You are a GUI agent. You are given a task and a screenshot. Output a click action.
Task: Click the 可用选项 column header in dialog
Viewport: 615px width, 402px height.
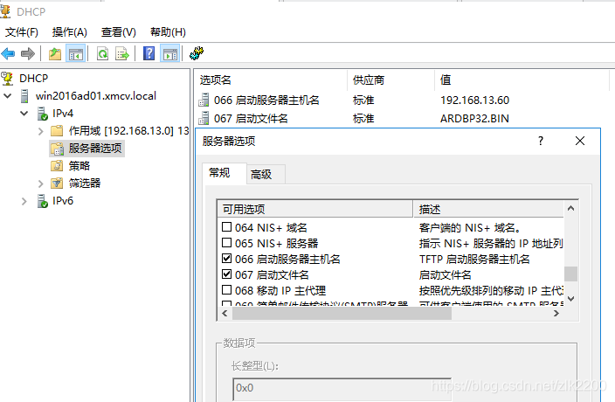tap(315, 209)
